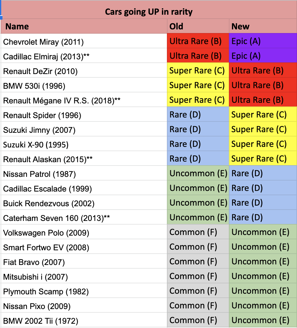The height and width of the screenshot is (328, 297).
Task: Select the BMW 2002 Tii (1972) cell
Action: [84, 320]
